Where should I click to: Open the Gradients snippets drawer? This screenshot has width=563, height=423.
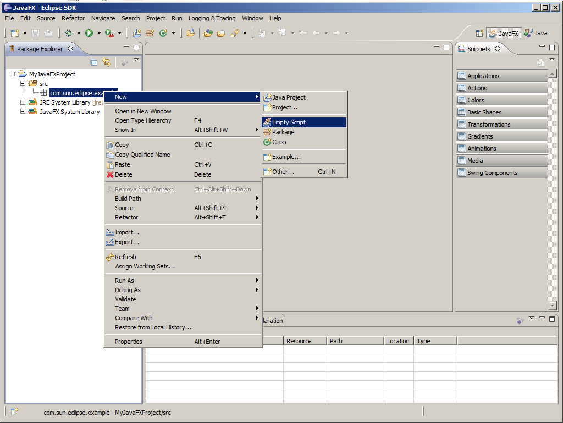(480, 136)
